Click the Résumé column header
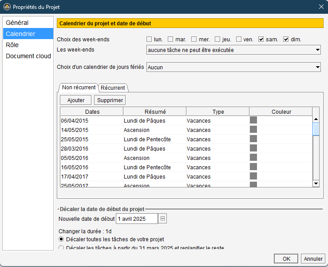 point(155,112)
